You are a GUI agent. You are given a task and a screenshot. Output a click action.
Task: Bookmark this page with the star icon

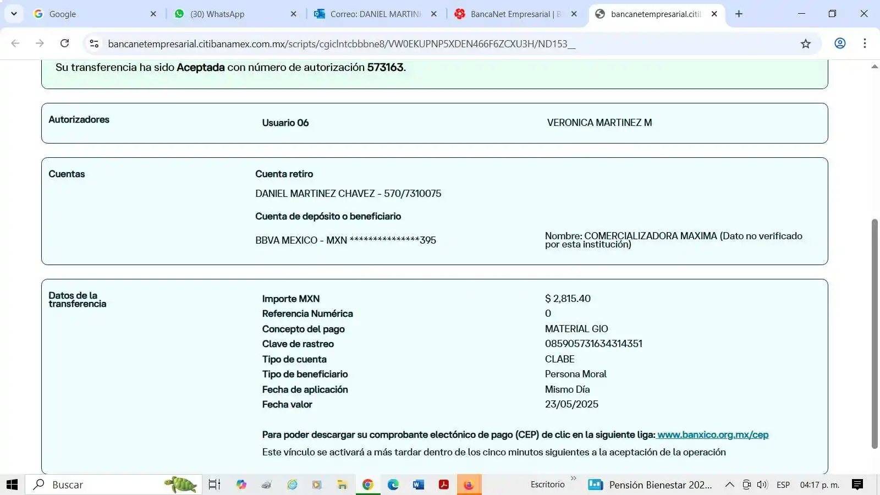[x=805, y=43]
